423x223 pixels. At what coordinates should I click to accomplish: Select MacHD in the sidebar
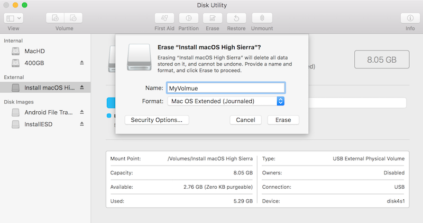point(45,51)
